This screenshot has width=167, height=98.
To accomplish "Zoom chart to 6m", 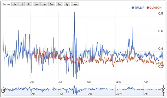I will [x=59, y=4].
